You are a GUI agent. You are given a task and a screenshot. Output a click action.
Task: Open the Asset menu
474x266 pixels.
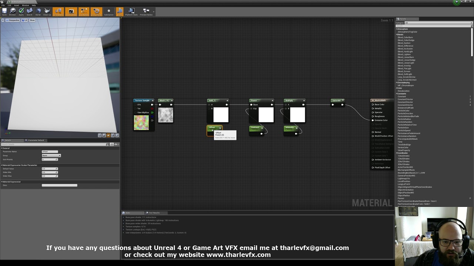coord(16,6)
